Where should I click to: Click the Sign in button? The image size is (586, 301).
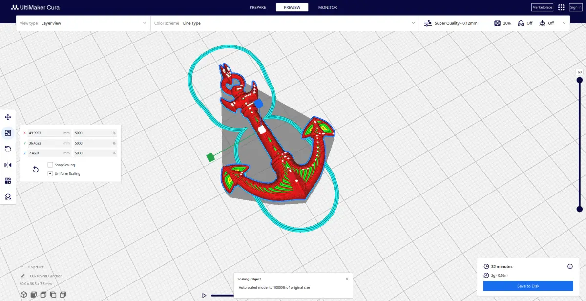click(575, 7)
